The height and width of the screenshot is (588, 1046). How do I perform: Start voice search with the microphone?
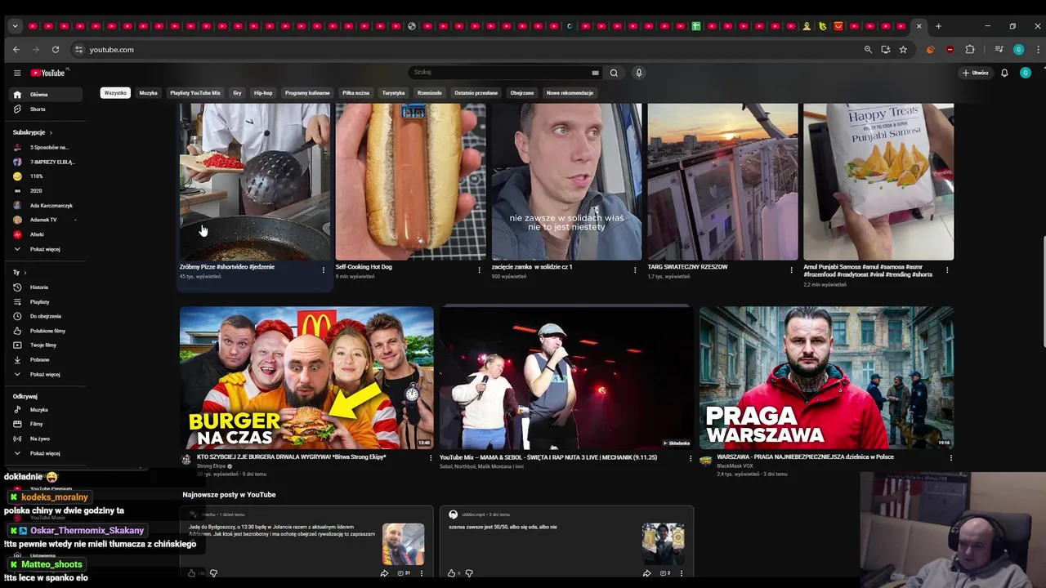[639, 73]
